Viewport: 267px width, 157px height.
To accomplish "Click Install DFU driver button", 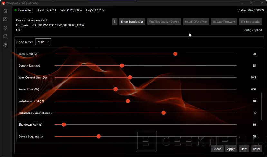I will click(196, 22).
